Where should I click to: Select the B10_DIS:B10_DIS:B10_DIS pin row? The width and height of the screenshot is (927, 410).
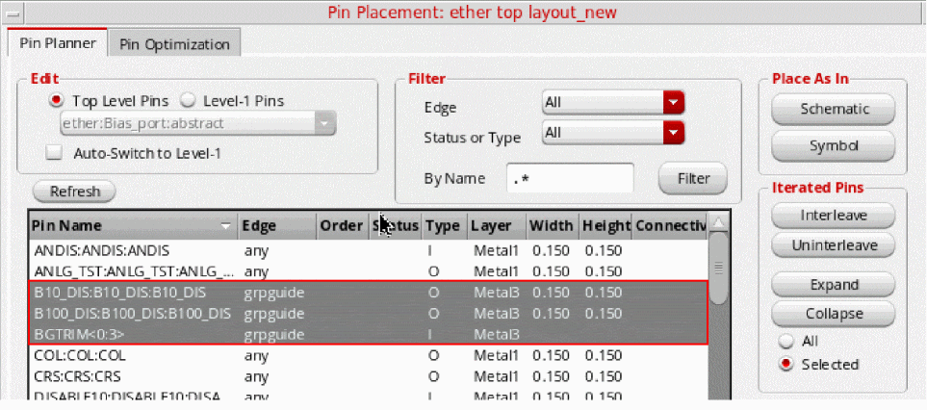[368, 293]
